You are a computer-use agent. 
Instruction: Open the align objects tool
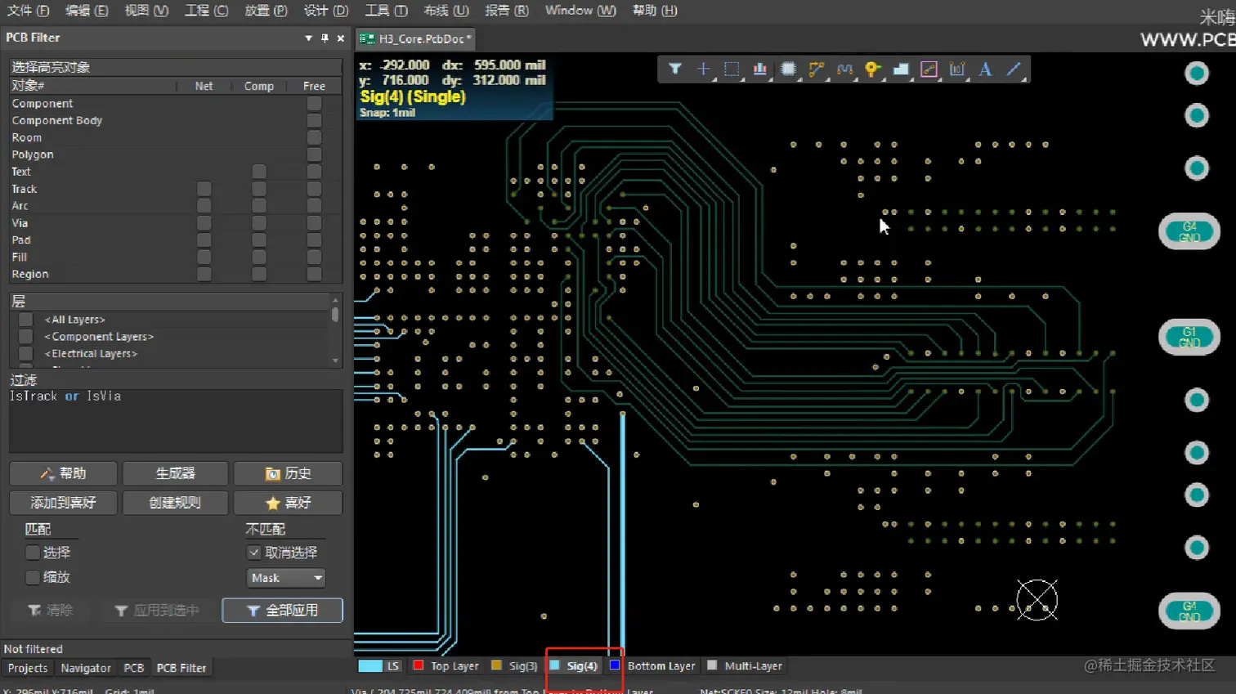[760, 69]
